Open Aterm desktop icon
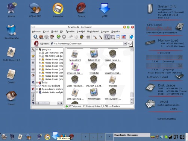The image size is (188, 141). pos(11,10)
